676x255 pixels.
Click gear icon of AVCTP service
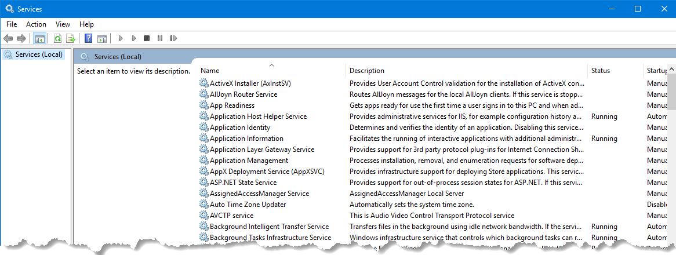click(x=204, y=216)
